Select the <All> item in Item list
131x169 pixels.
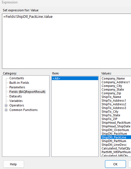point(75,78)
